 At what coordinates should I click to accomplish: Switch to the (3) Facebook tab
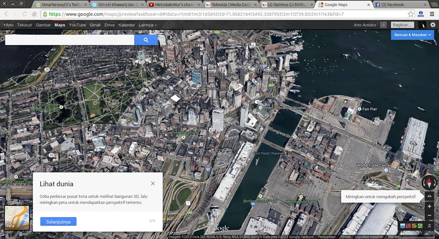[401, 5]
